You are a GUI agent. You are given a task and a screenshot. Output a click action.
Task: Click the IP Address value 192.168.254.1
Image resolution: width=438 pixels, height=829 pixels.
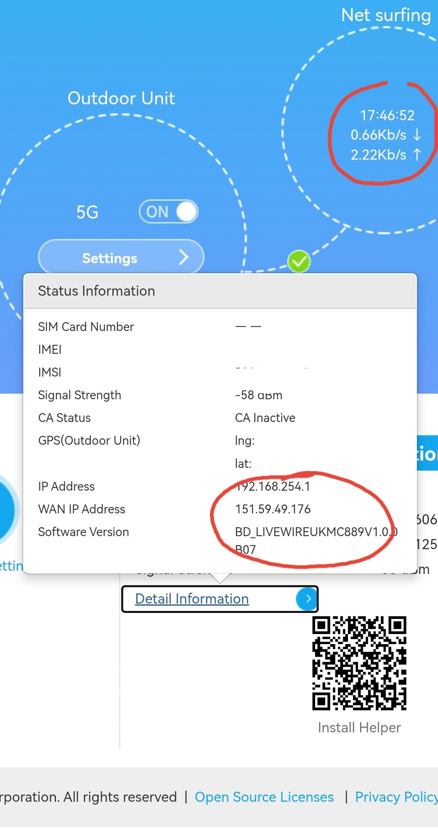tap(273, 486)
